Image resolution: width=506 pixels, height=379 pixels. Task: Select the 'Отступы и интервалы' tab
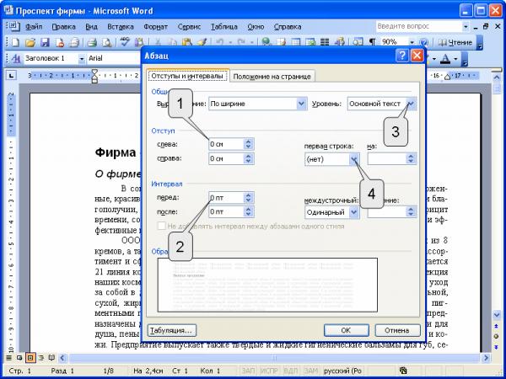coord(187,76)
